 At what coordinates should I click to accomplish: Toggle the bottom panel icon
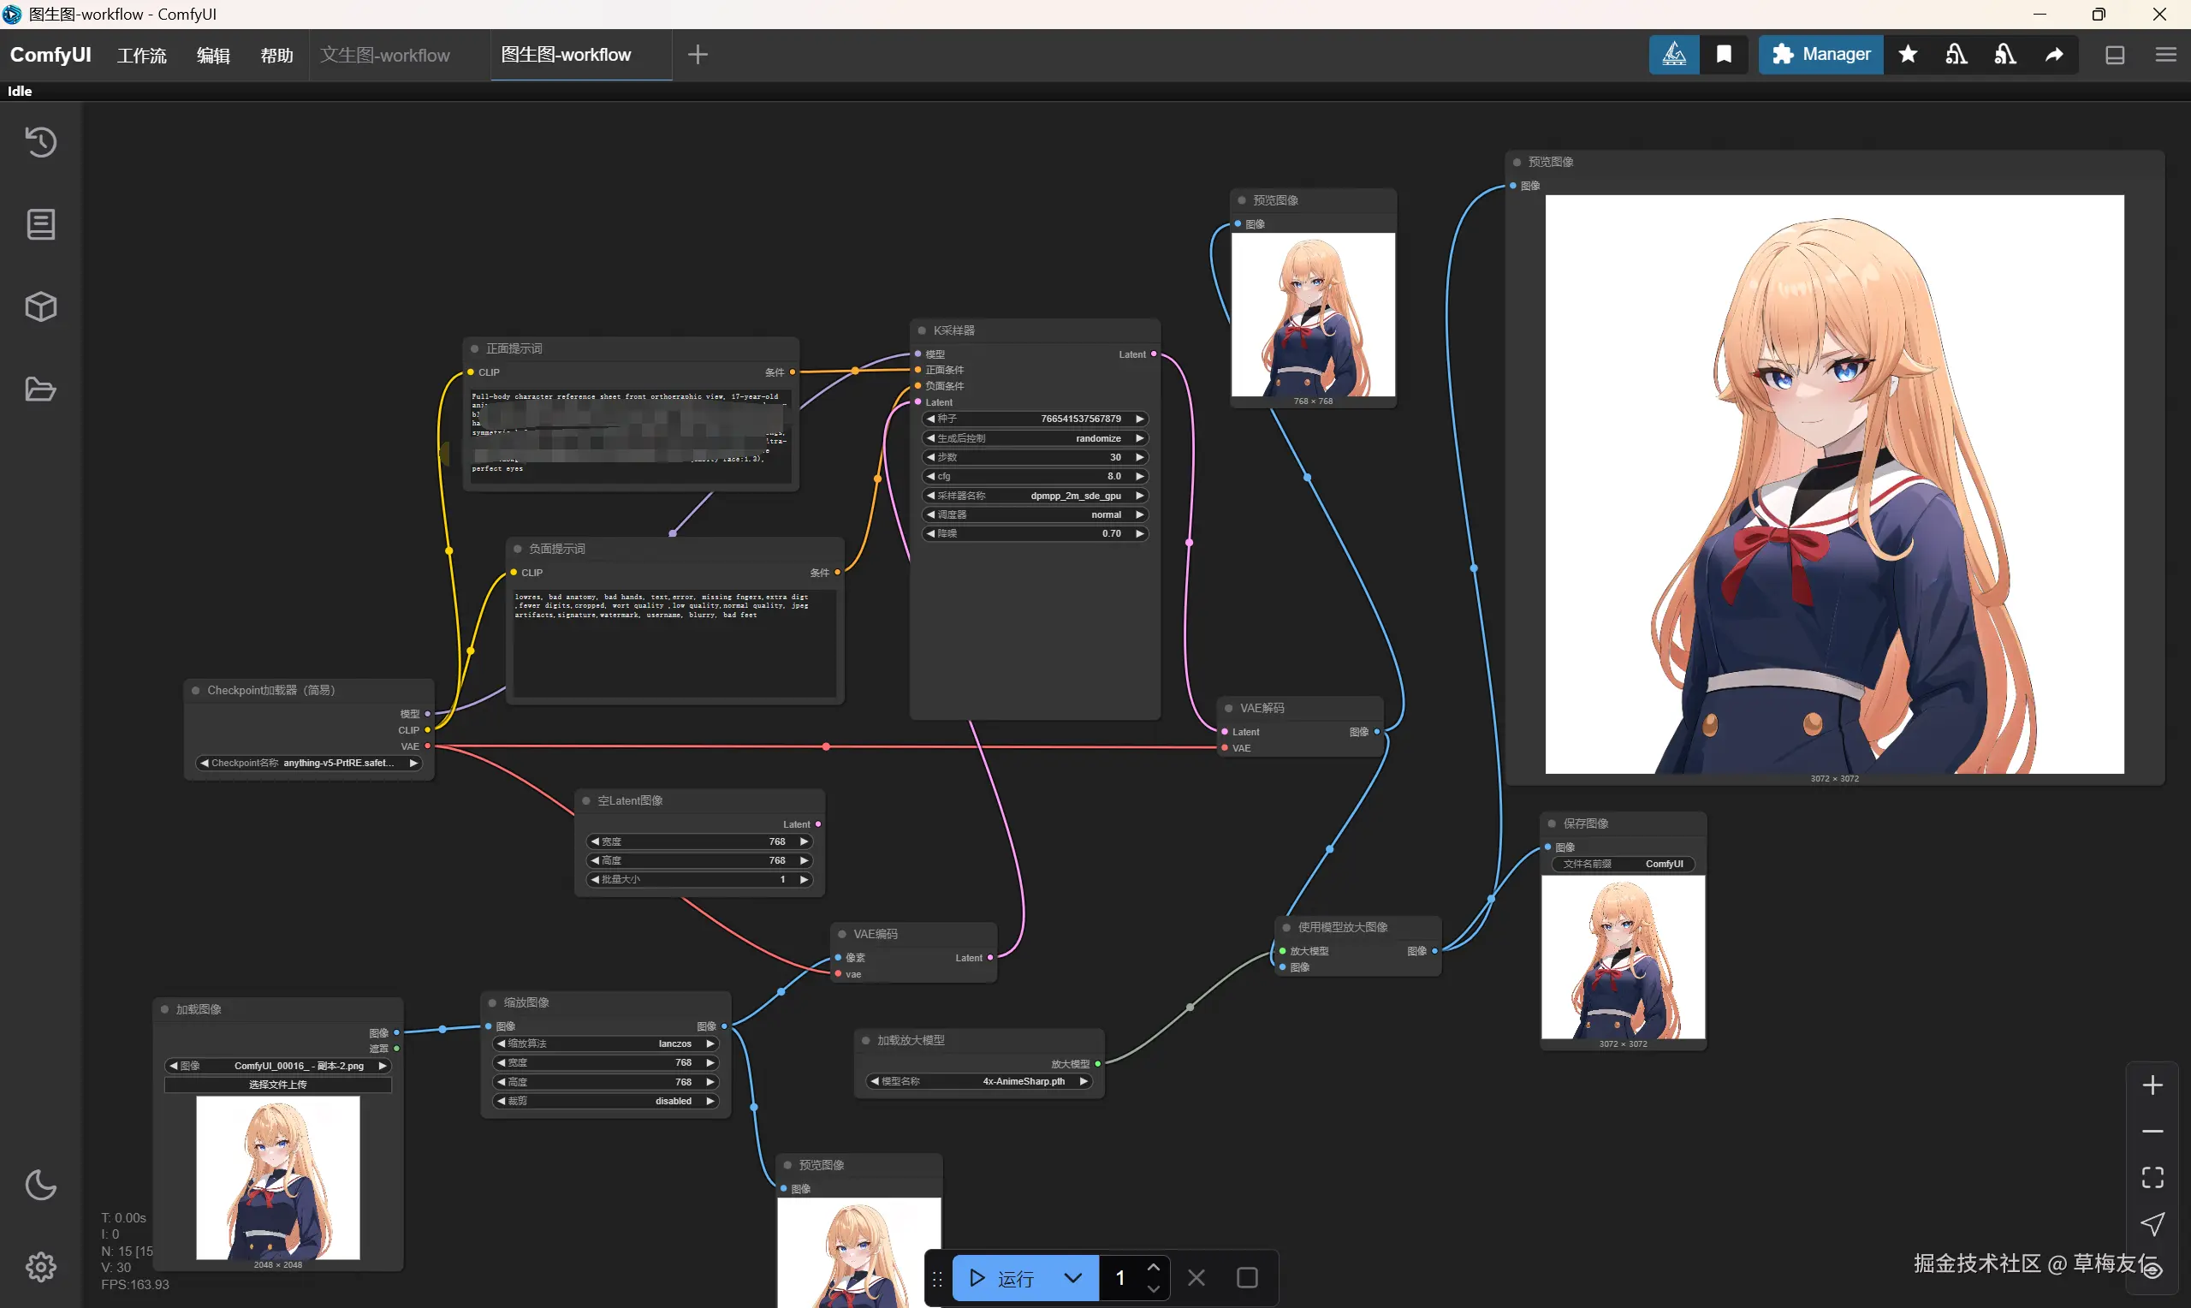tap(2114, 55)
